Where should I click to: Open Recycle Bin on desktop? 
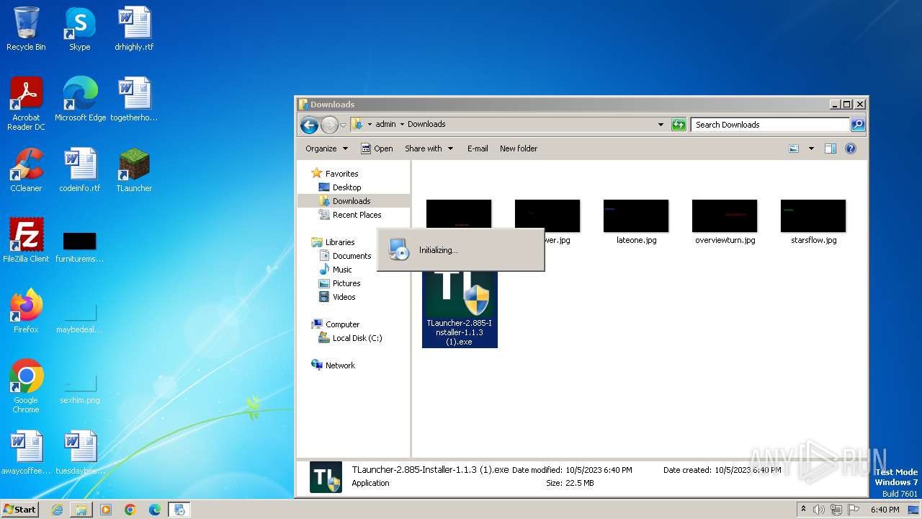pos(26,29)
